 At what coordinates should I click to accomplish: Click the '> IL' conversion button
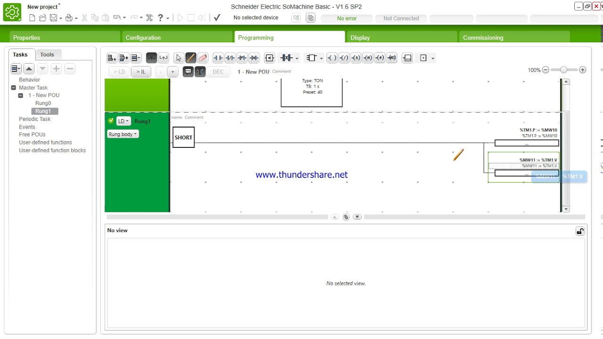(x=141, y=72)
